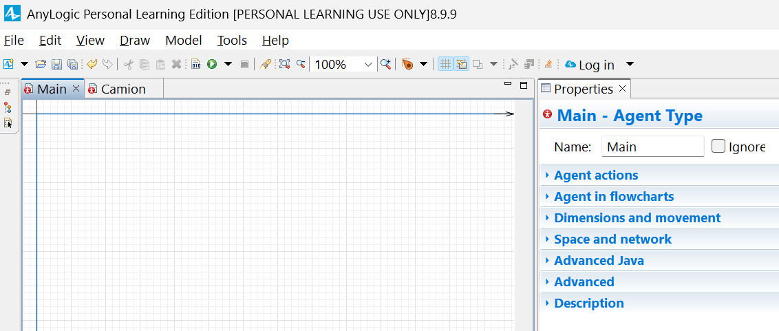Click the Delete X icon in the toolbar
Image resolution: width=779 pixels, height=331 pixels.
pos(176,64)
